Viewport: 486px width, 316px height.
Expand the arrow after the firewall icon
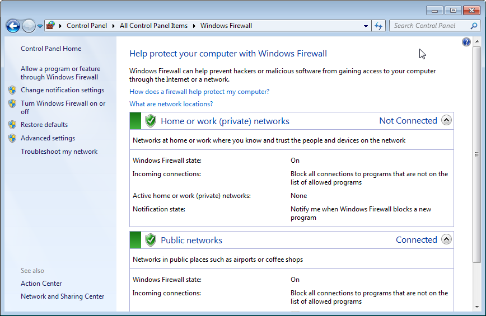pyautogui.click(x=60, y=26)
